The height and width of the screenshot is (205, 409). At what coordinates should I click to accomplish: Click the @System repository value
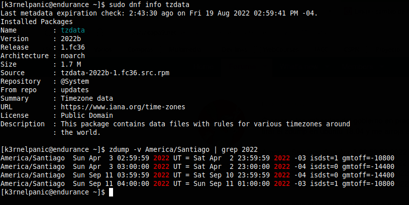(x=75, y=81)
